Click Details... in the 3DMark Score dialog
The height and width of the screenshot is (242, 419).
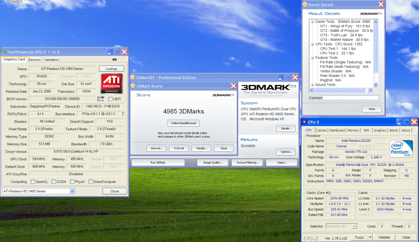pos(201,148)
